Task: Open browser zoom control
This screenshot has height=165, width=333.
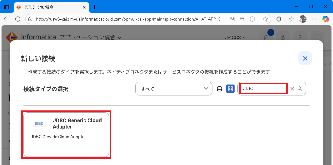Action: [242, 19]
